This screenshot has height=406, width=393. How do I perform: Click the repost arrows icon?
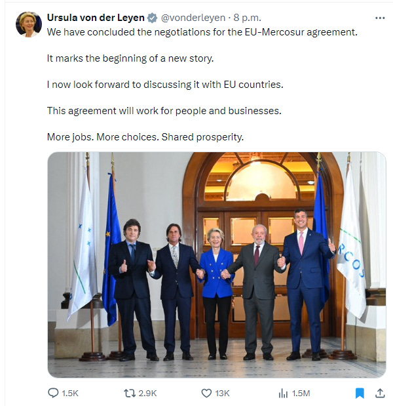coord(130,393)
